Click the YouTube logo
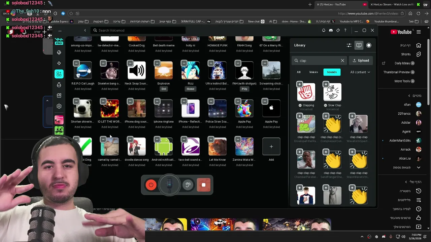This screenshot has width=431, height=242. [x=401, y=32]
